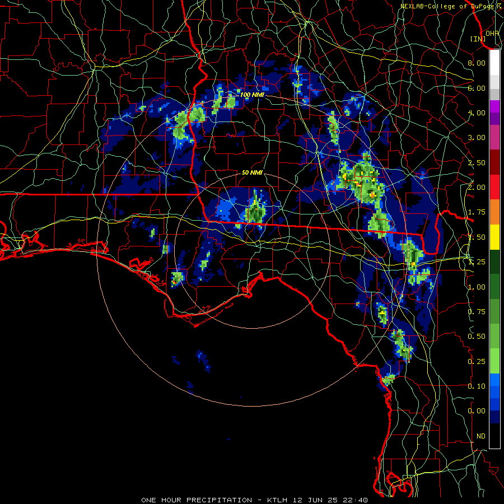Select the pink swatch beside 3.00
The image size is (504, 504).
click(x=494, y=138)
